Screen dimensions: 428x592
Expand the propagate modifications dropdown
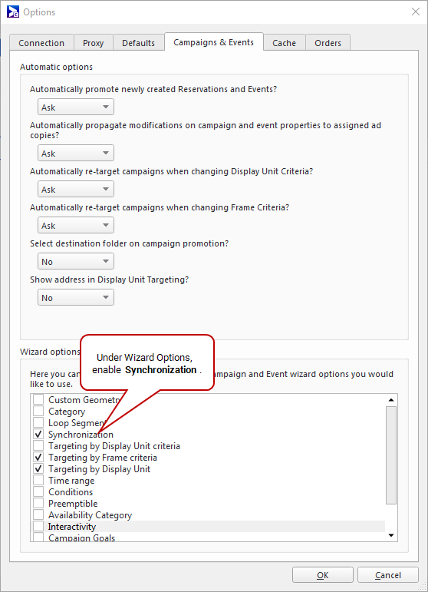(76, 154)
